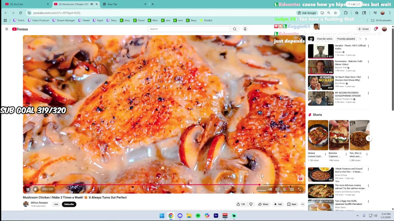Screen dimensions: 394x221
Task: Mute the video player volume icon
Action: click(35, 189)
